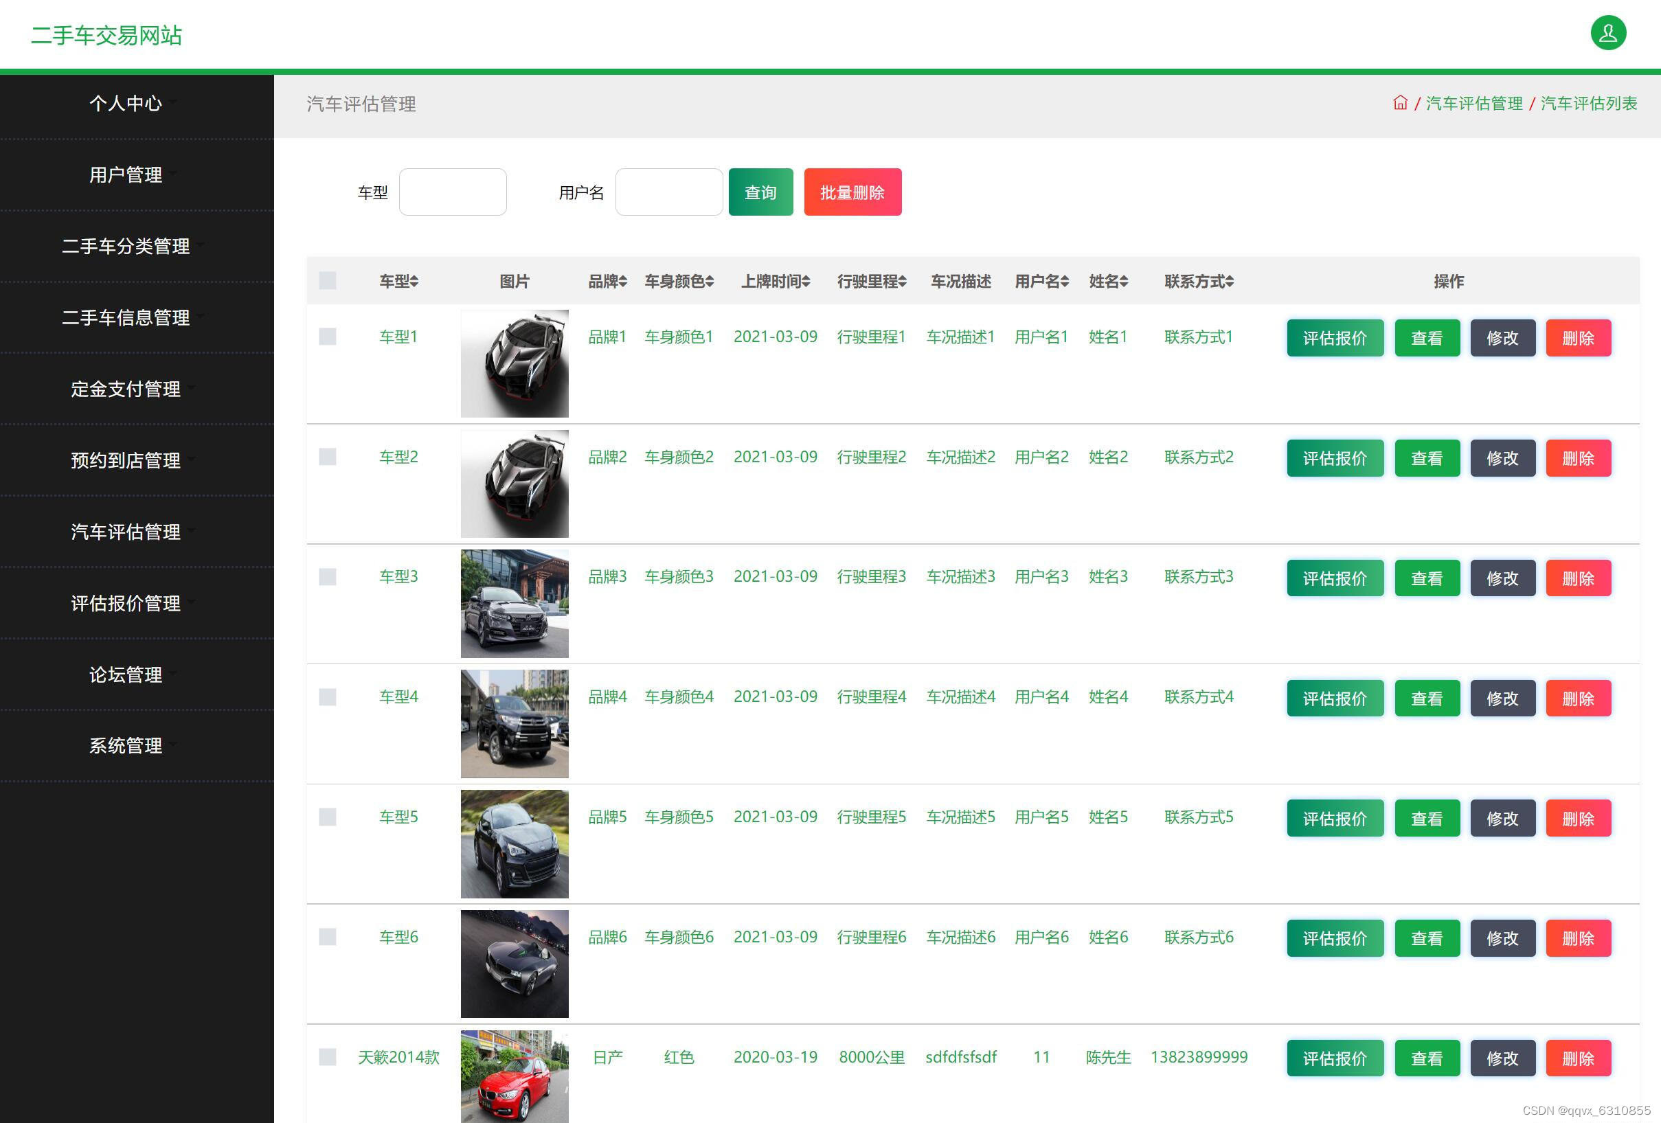Image resolution: width=1661 pixels, height=1123 pixels.
Task: Open 汽车评估列表 breadcrumb link
Action: [1589, 103]
